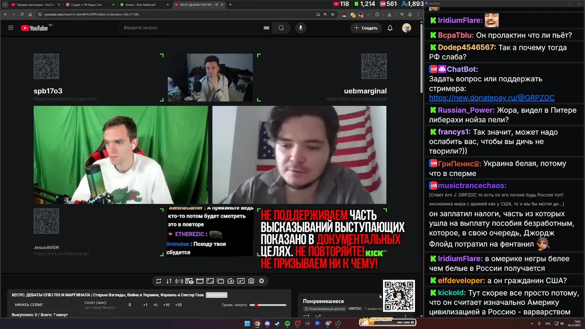Reload the page with the refresh icon
The image size is (585, 329).
pyautogui.click(x=21, y=14)
